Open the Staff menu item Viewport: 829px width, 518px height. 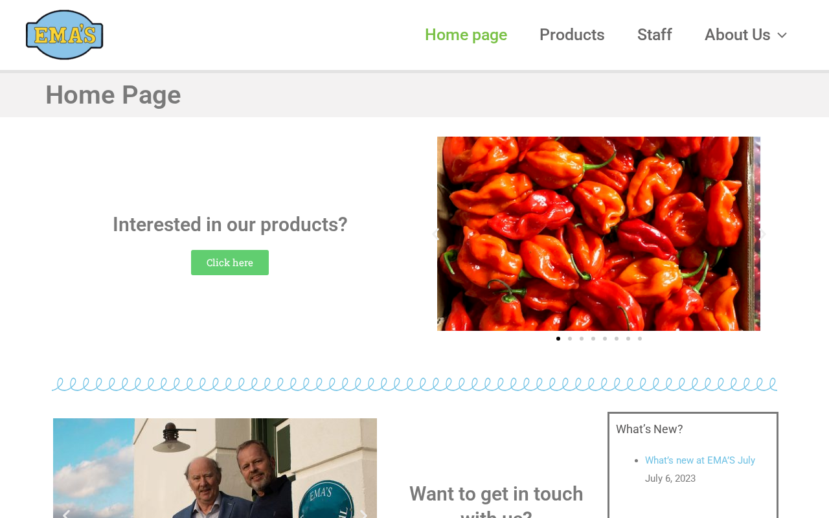[x=654, y=35]
